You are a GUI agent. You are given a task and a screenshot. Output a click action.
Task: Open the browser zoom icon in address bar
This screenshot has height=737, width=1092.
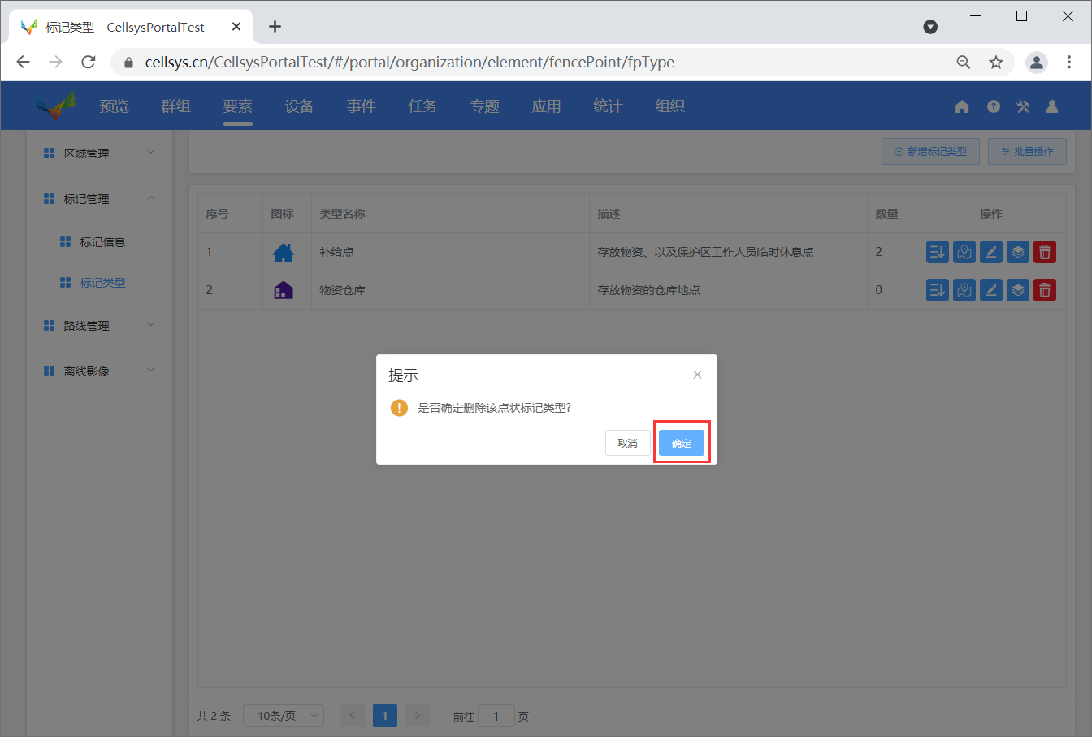click(x=964, y=62)
